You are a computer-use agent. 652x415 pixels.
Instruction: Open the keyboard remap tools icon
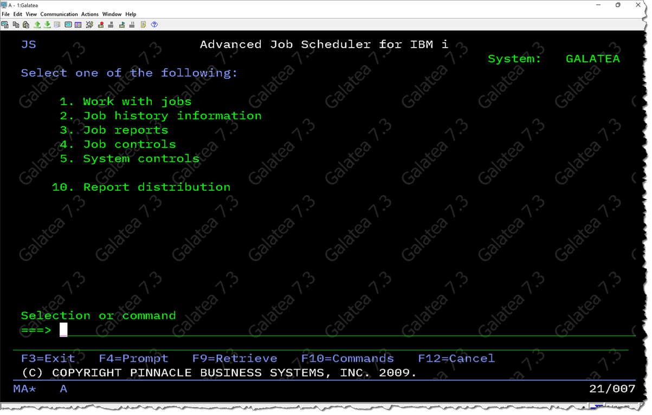89,24
